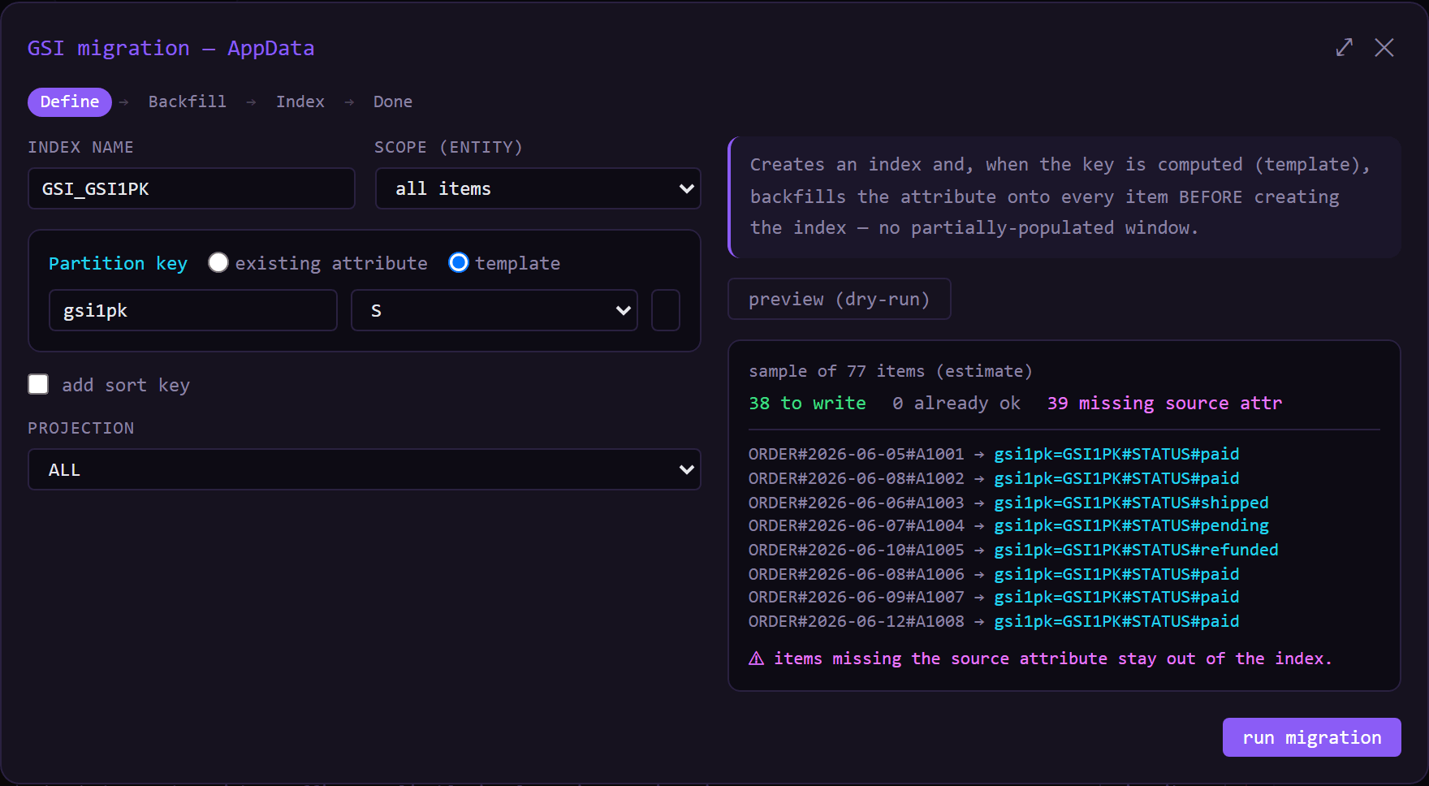Click 'sample of 77 items (estimate)' text

click(x=891, y=371)
